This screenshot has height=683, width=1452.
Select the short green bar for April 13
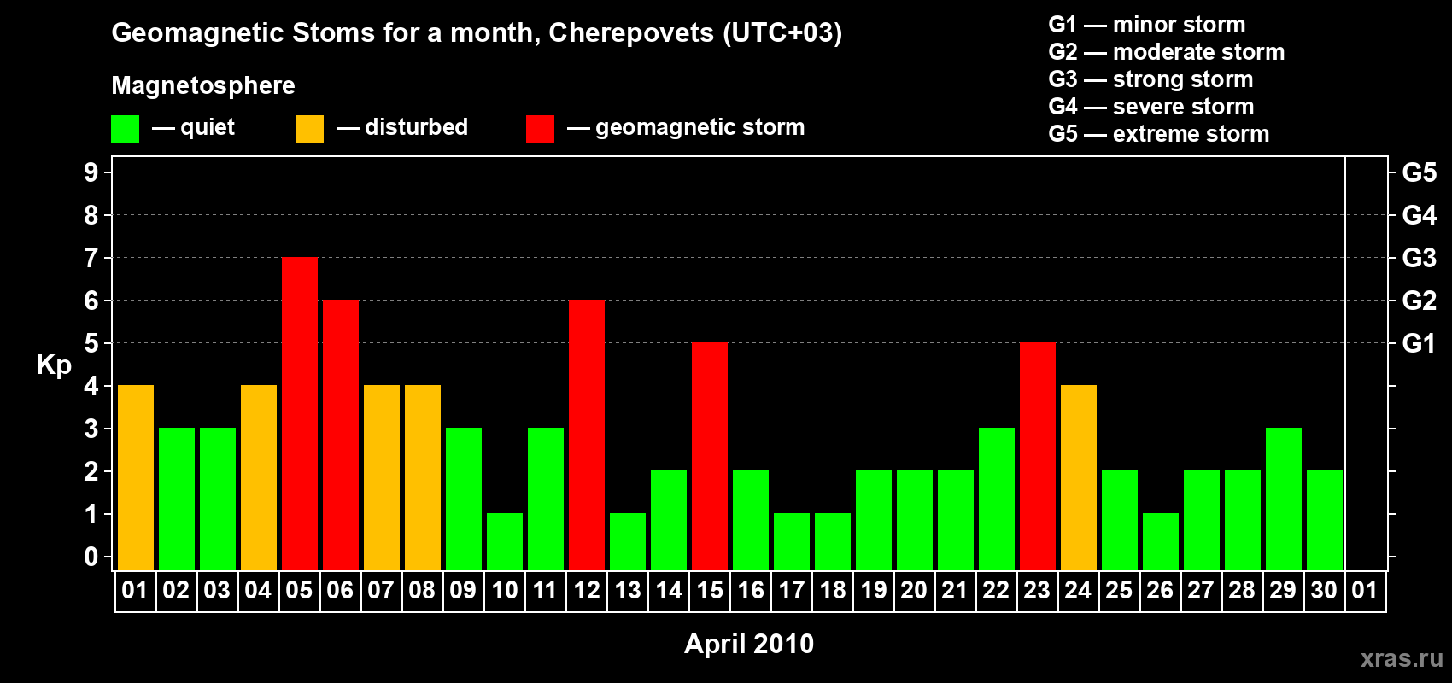pyautogui.click(x=628, y=542)
